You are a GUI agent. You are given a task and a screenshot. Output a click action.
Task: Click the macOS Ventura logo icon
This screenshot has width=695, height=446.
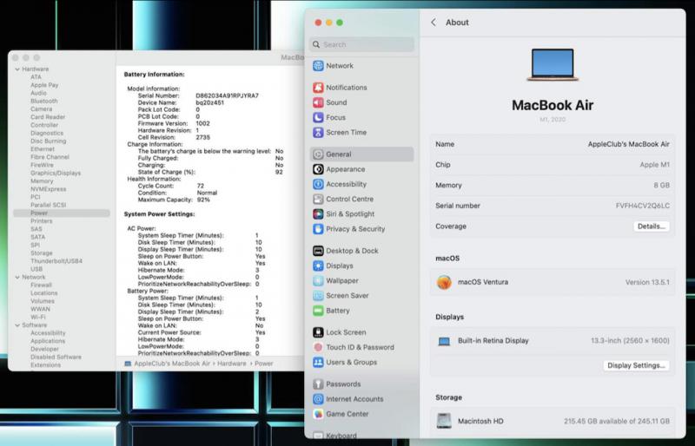coord(444,282)
